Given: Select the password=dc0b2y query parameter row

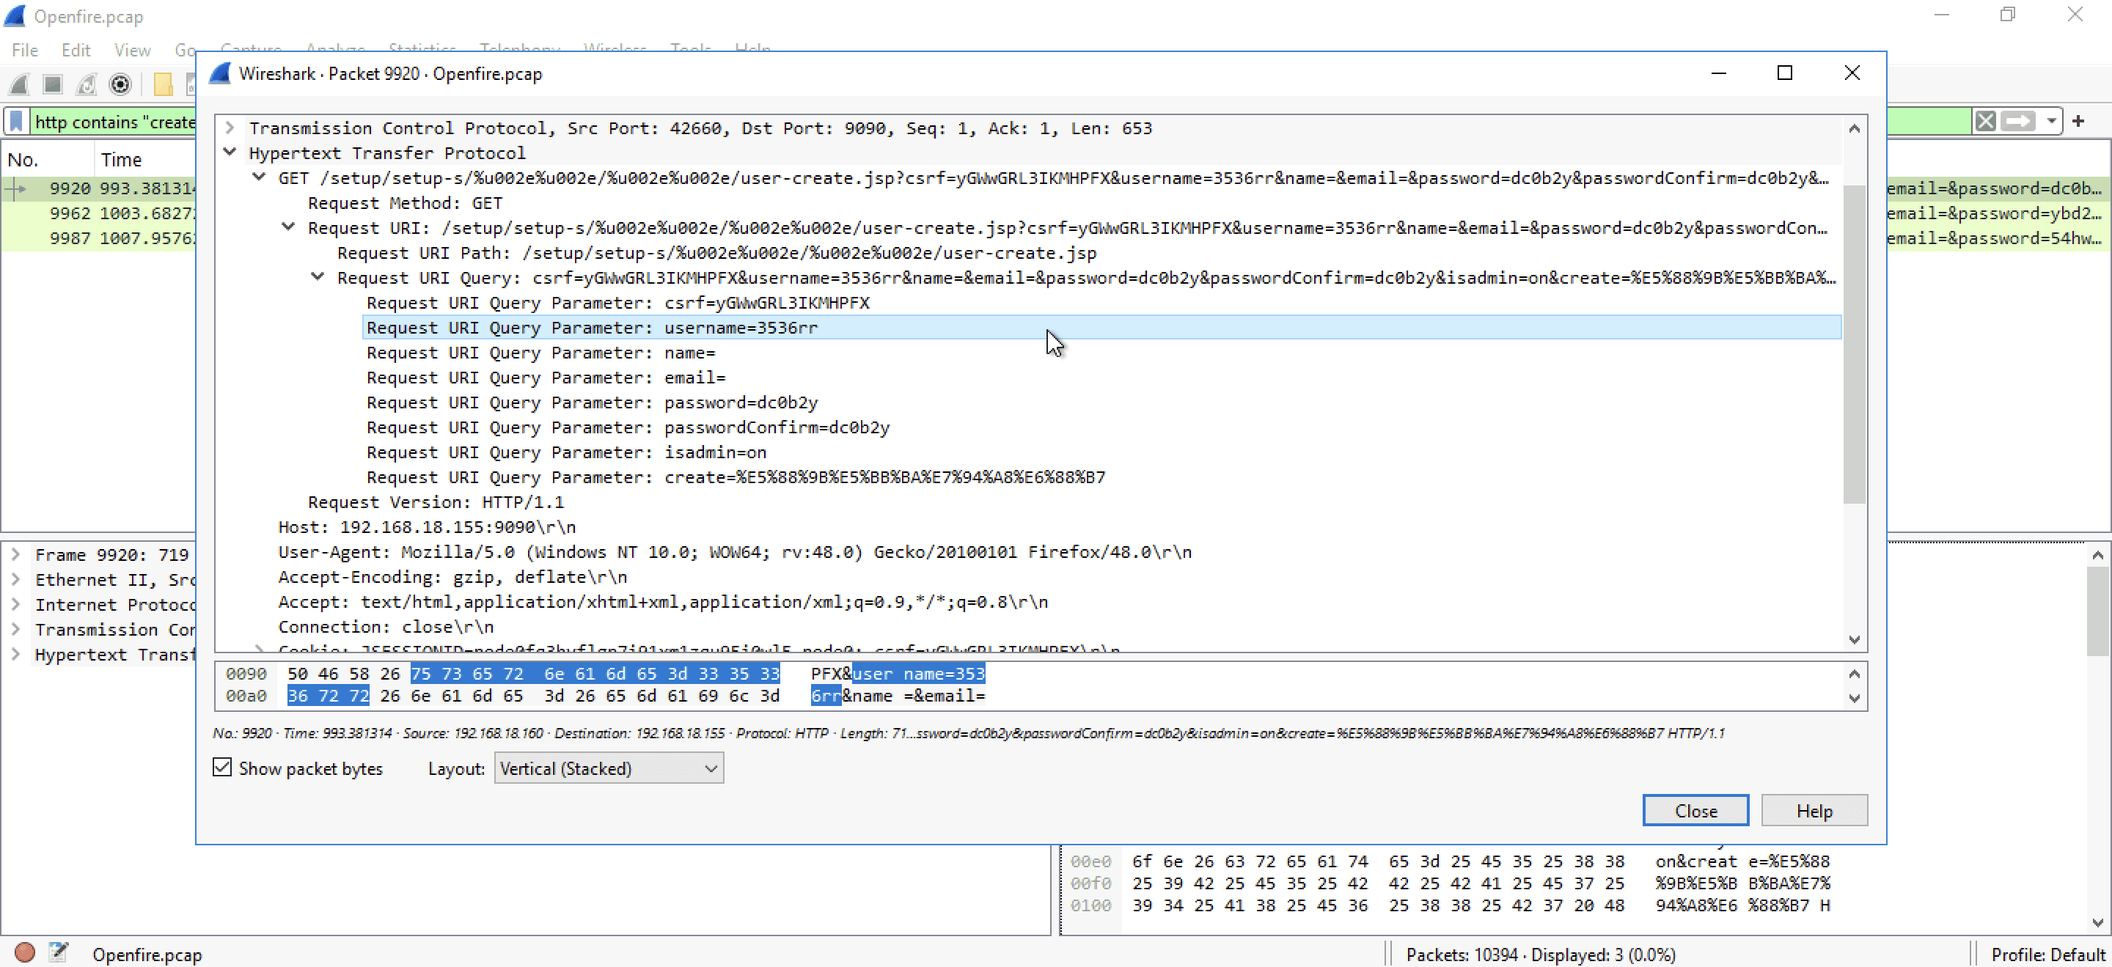Looking at the screenshot, I should 1102,402.
